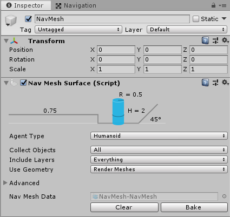Open the Agent Type dropdown showing Humanoid
The image size is (230, 217).
[x=159, y=136]
